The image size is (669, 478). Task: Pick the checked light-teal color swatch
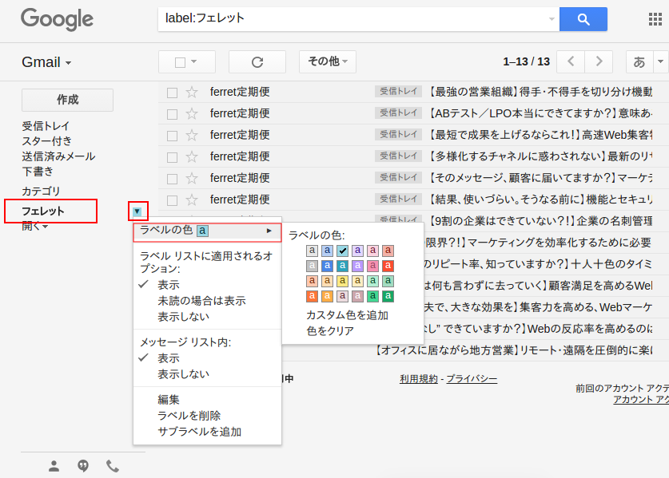click(342, 251)
